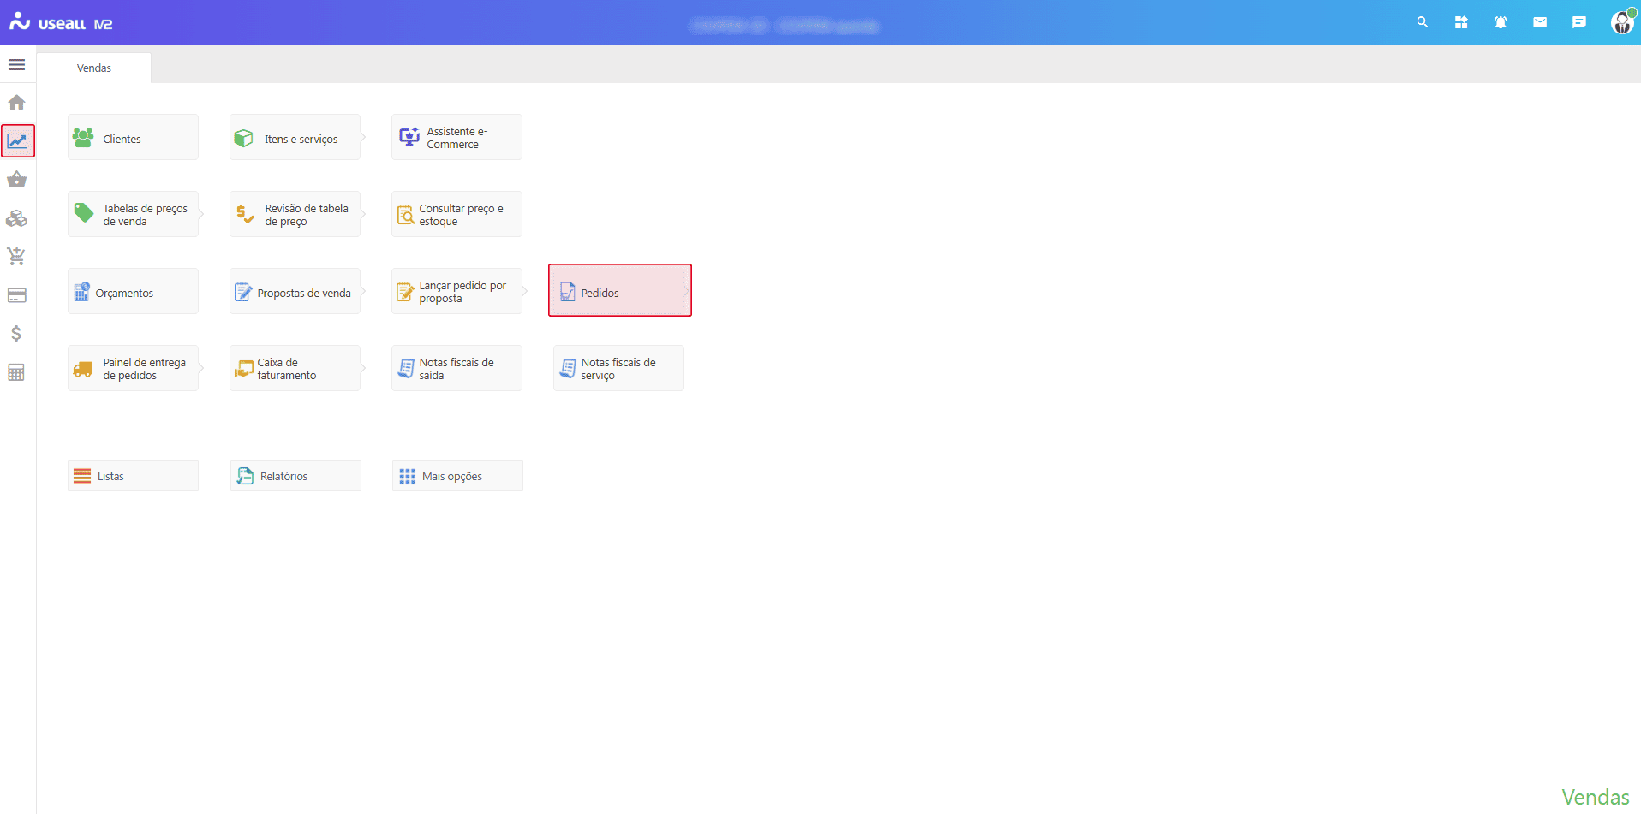Open the chat messages icon
The height and width of the screenshot is (814, 1641).
point(1579,23)
